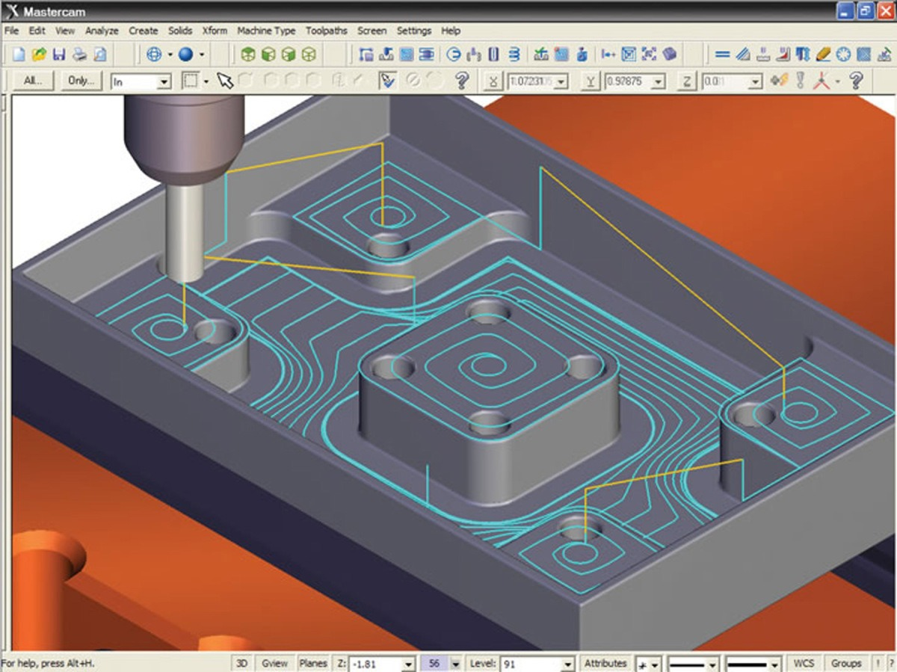897x672 pixels.
Task: Expand the Z depth -1.81 dropdown
Action: click(x=407, y=664)
